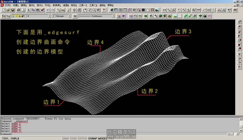The image size is (243, 140).
Task: Open the ByLayer color dropdown
Action: [69, 16]
